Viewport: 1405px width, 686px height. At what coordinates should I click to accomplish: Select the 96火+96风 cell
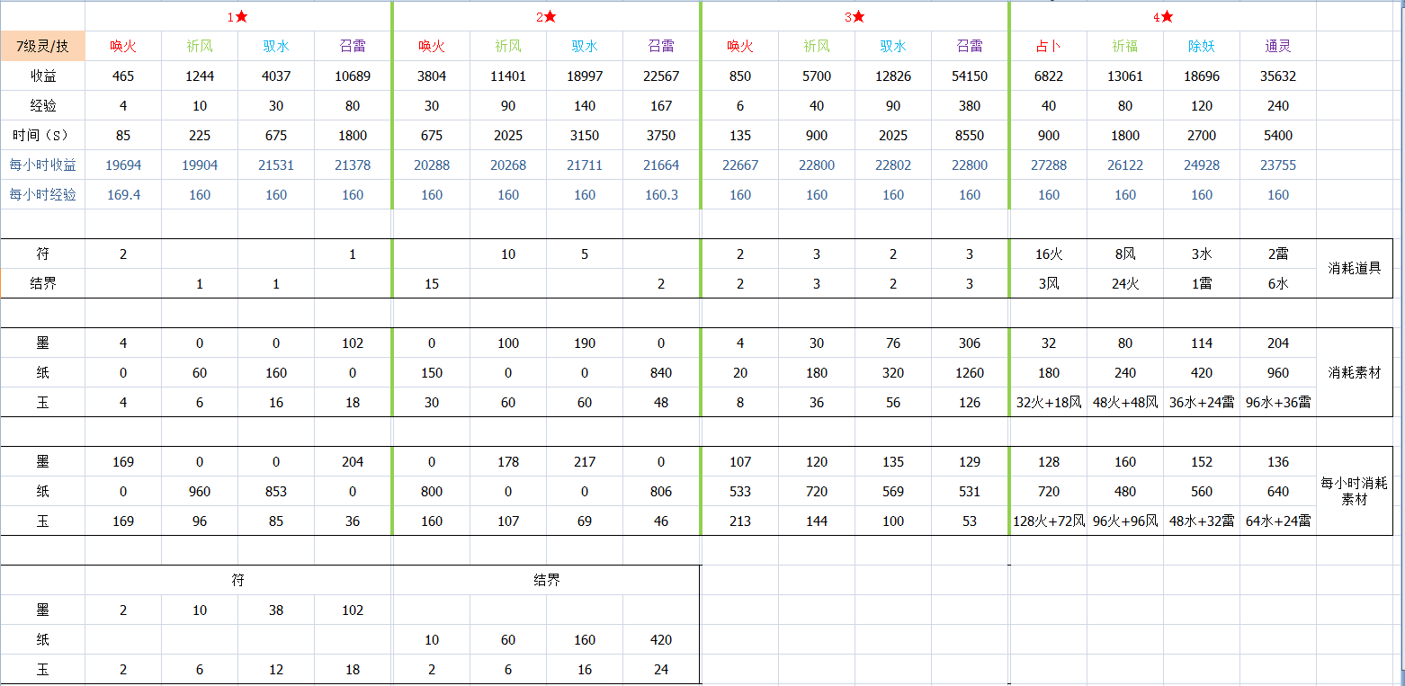[1125, 521]
